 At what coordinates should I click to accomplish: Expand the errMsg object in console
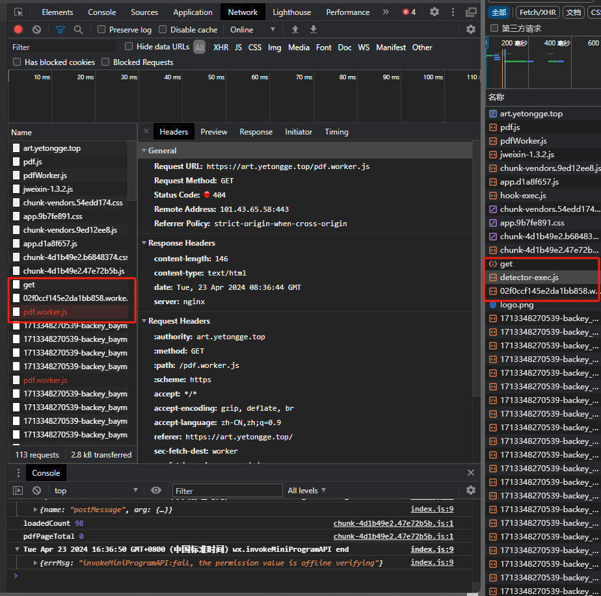35,563
